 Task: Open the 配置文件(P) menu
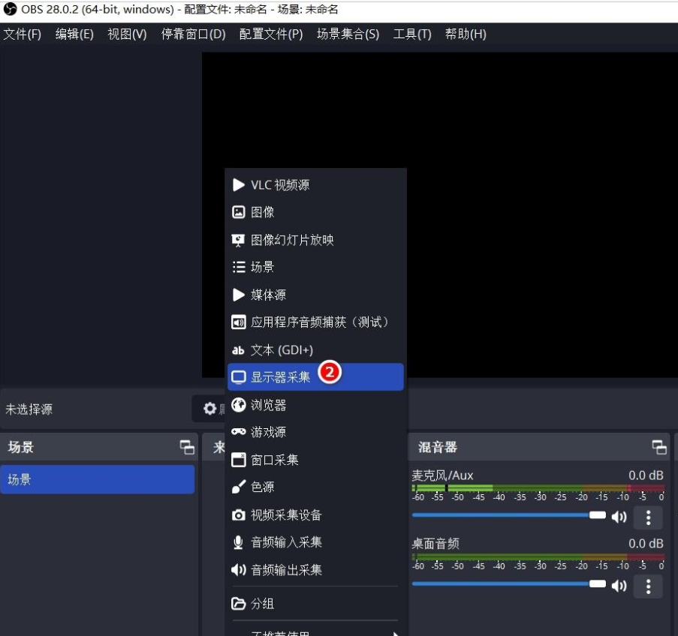click(x=271, y=34)
